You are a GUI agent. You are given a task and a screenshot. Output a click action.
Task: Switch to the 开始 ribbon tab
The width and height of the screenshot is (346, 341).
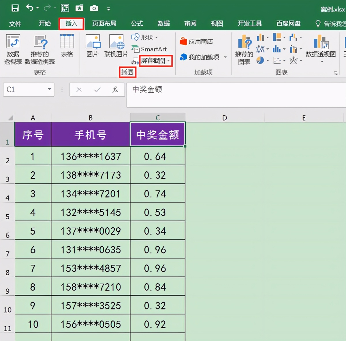[x=44, y=24]
